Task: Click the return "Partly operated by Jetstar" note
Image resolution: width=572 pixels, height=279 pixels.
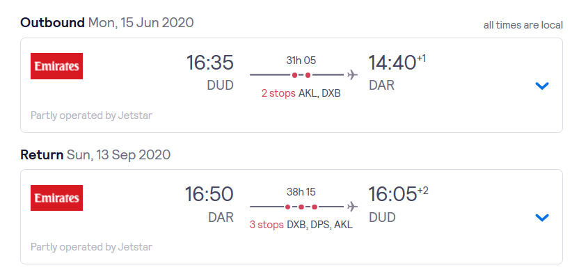Action: tap(91, 247)
